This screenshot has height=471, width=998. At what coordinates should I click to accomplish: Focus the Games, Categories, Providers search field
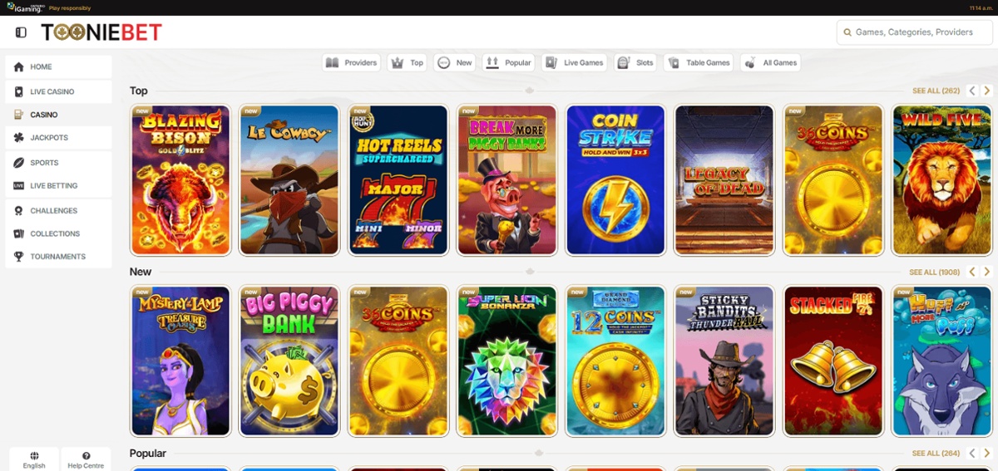click(914, 32)
